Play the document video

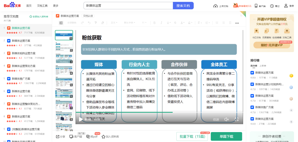[81, 119]
